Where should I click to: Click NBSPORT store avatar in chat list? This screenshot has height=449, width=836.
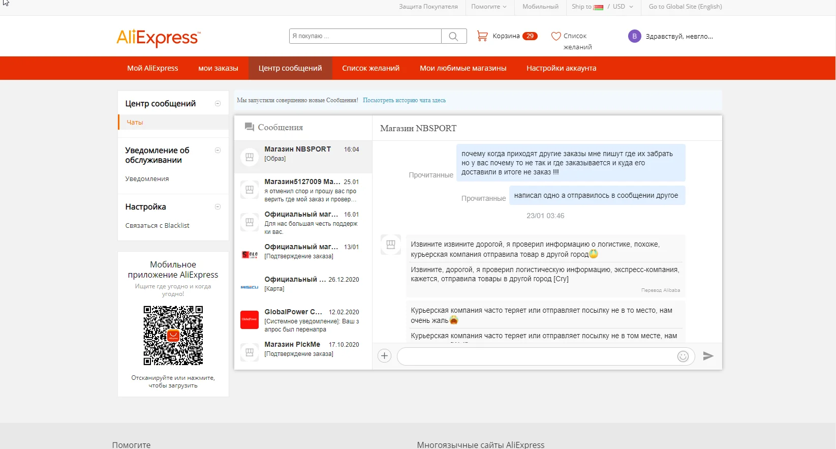(x=250, y=157)
